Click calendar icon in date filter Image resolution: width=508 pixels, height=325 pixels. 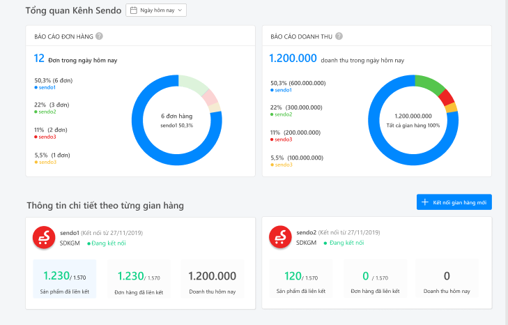pos(133,10)
